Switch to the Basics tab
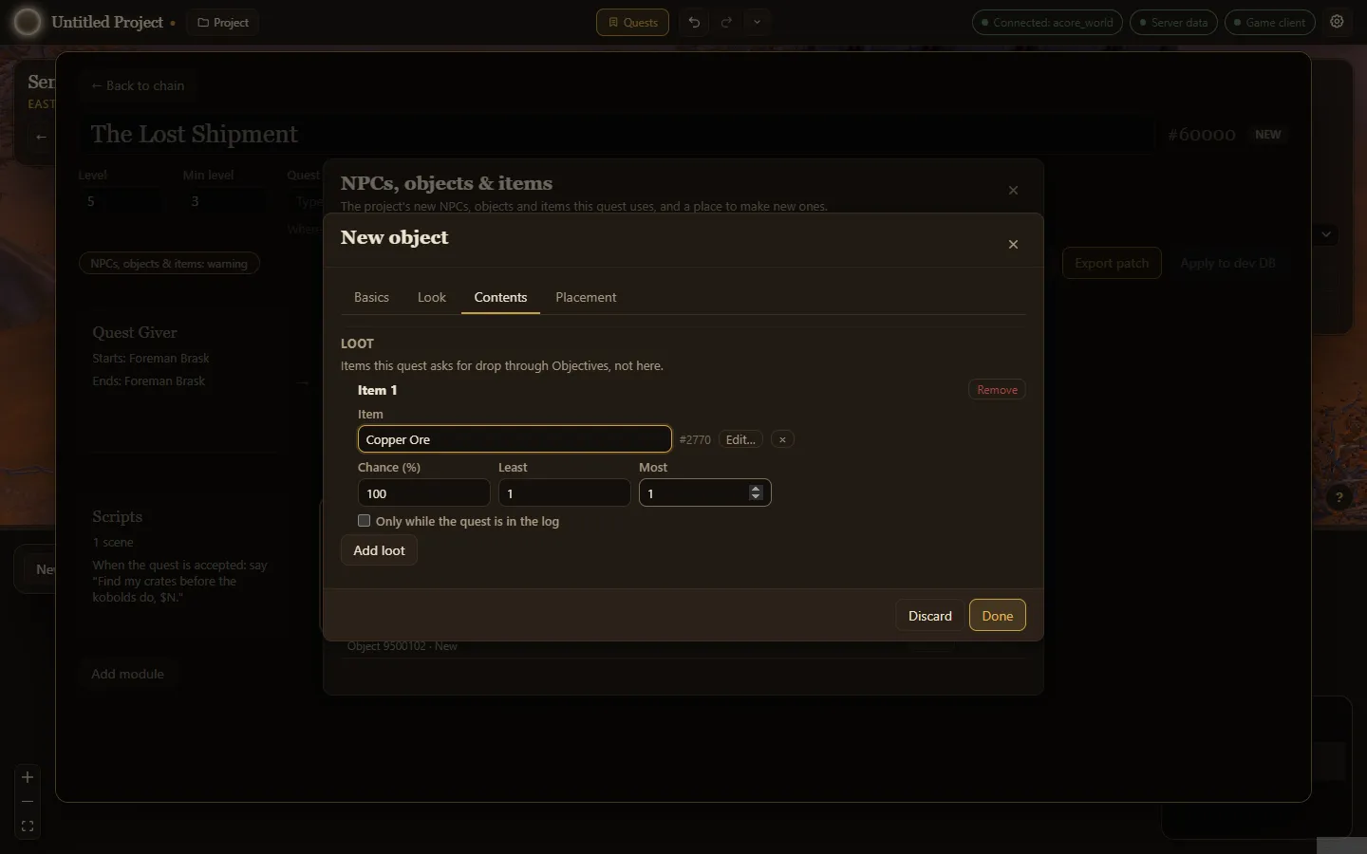This screenshot has width=1367, height=854. (371, 297)
